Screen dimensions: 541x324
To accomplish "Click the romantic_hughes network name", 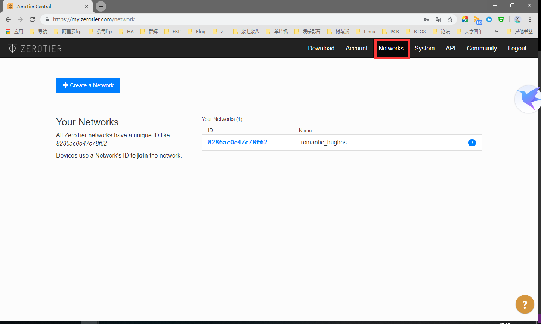I will click(324, 142).
